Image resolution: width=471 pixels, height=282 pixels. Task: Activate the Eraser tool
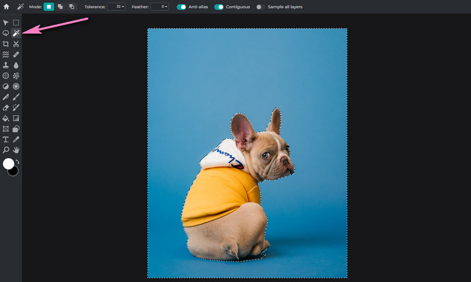5,107
